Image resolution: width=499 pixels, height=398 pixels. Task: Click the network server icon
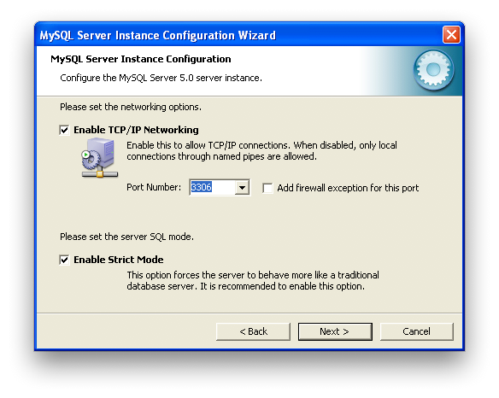(100, 158)
